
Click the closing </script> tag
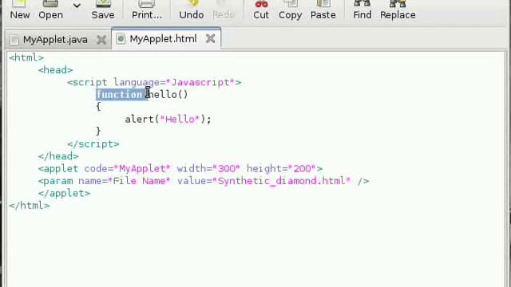click(93, 144)
